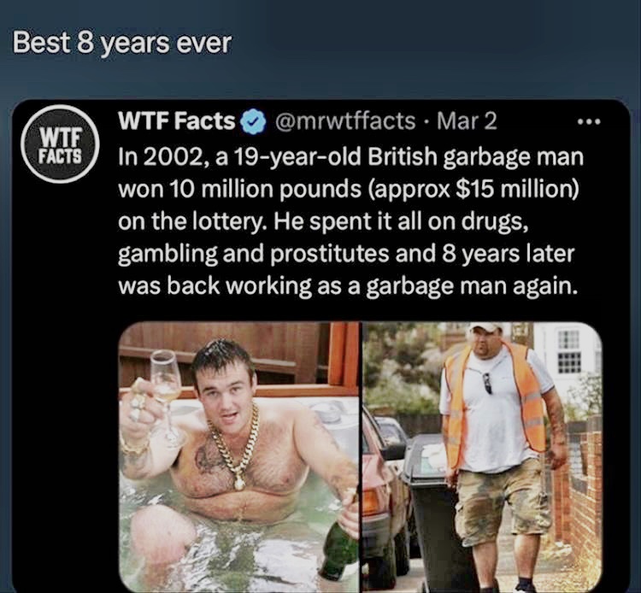Click the white baseball cap in photo
Screen dimensions: 641x593
[489, 327]
